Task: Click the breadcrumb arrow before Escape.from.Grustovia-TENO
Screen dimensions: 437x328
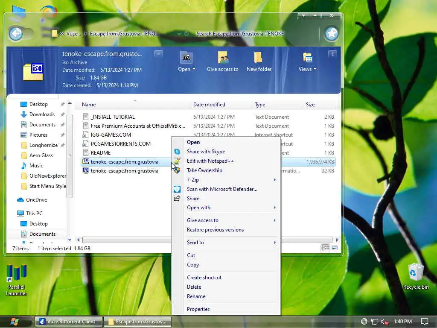Action: [86, 34]
